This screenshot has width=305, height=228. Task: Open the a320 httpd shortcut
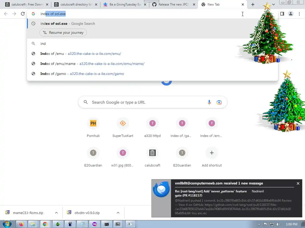[152, 127]
